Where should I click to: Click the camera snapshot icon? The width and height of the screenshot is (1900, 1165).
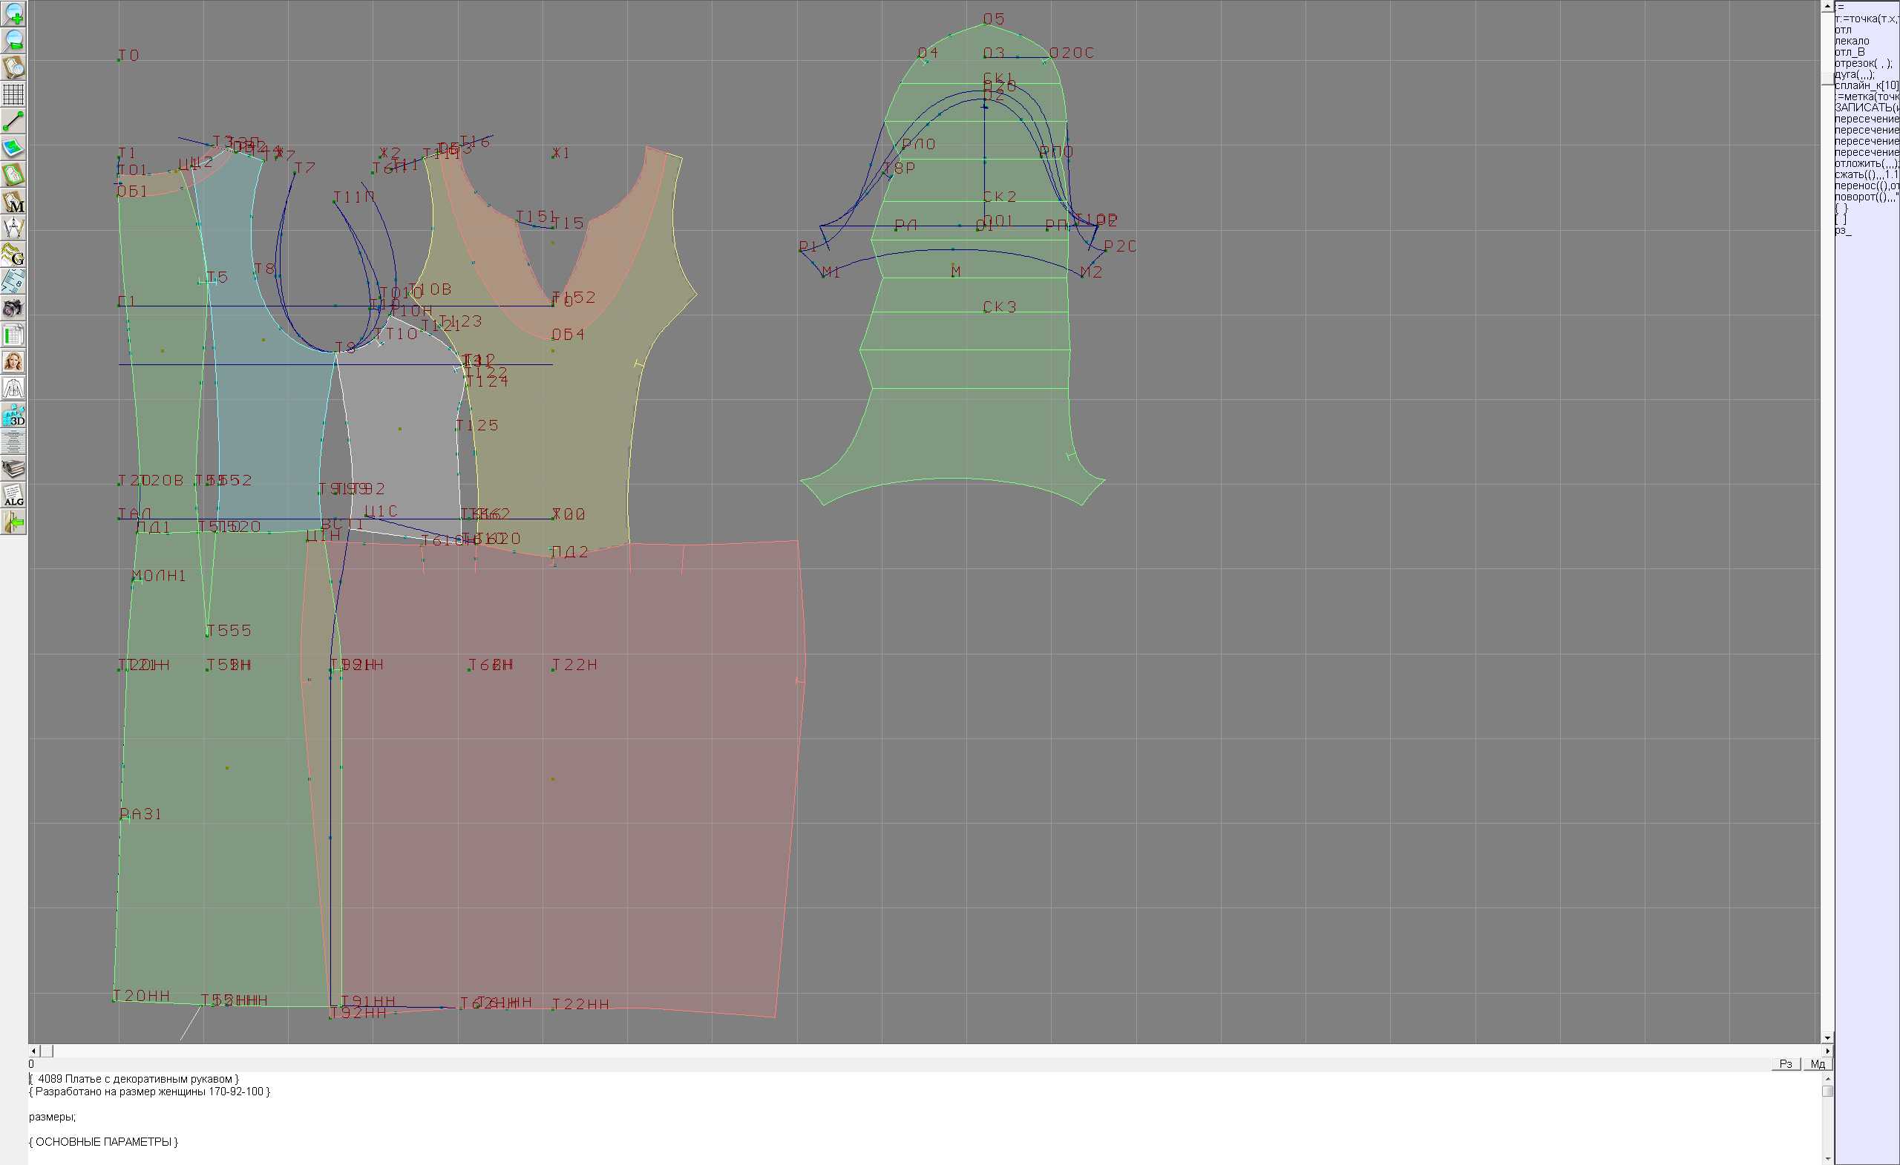[14, 309]
